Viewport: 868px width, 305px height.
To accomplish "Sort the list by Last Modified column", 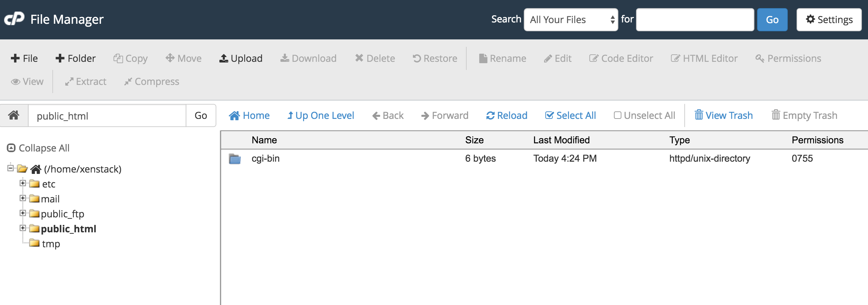I will coord(561,140).
